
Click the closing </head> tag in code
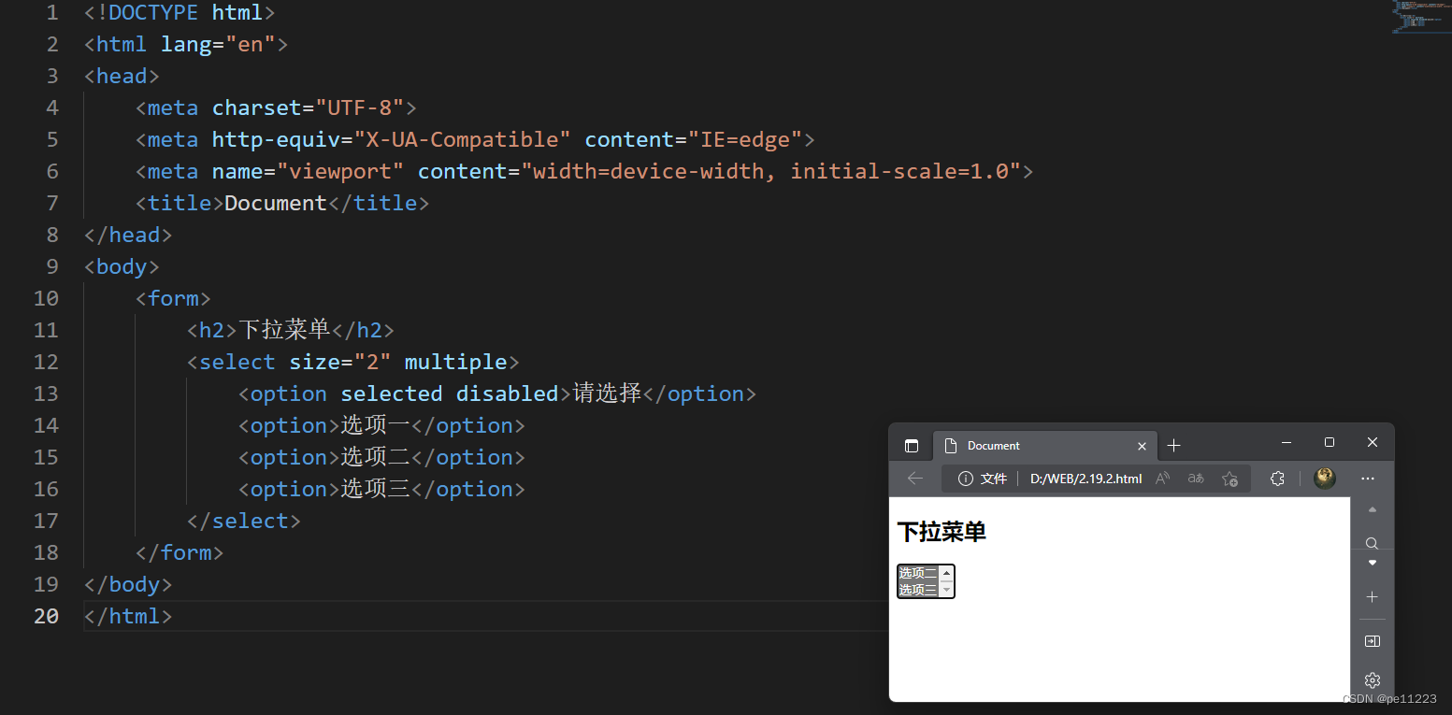point(128,236)
